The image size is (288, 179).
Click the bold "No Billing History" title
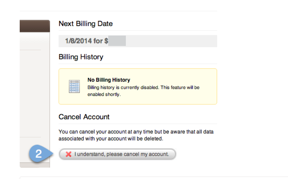109,80
